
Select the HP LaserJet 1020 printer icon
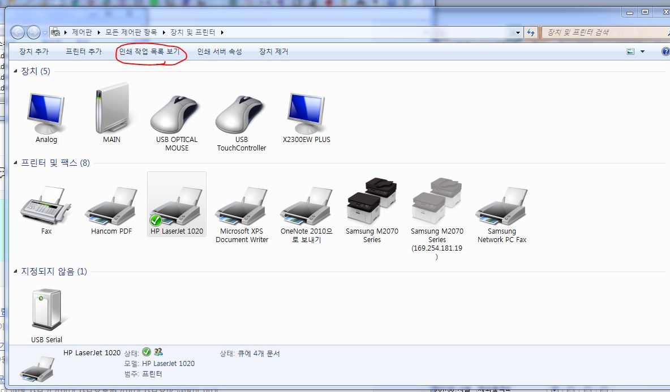[x=177, y=206]
